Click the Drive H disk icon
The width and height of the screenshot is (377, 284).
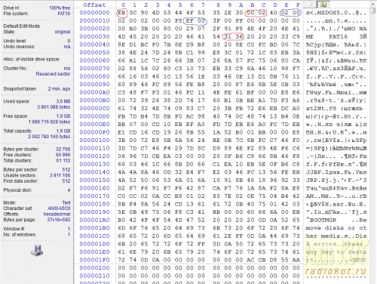click(37, 251)
